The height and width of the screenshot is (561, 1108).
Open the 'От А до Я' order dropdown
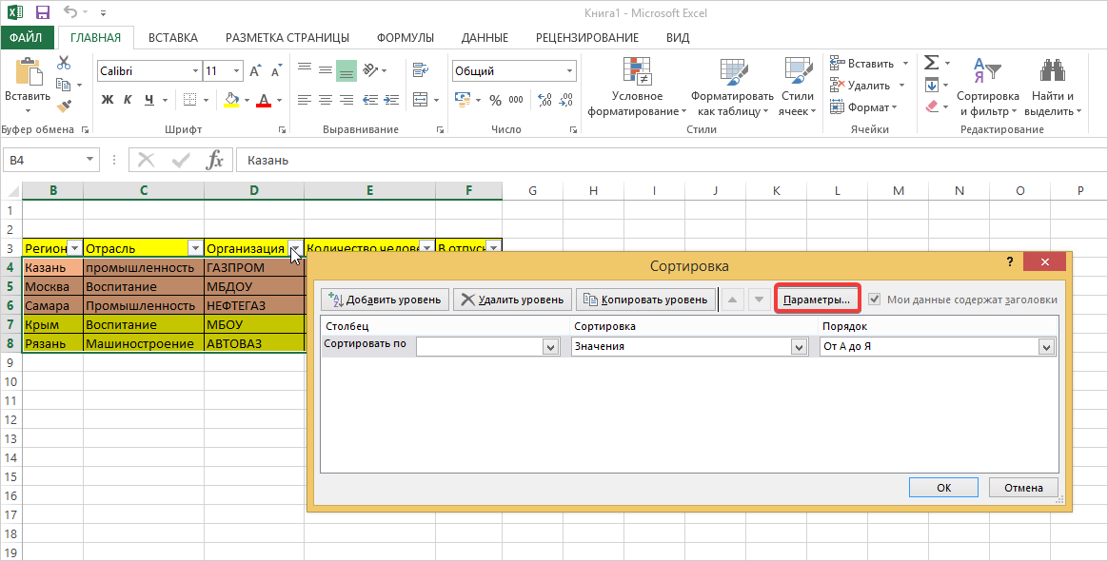point(1046,348)
